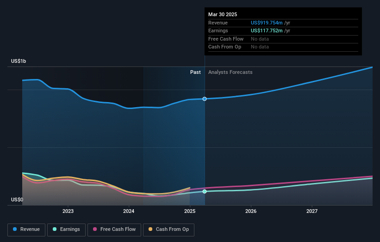Click the Past label on chart
Viewport: 380px width, 242px height.
tap(195, 73)
